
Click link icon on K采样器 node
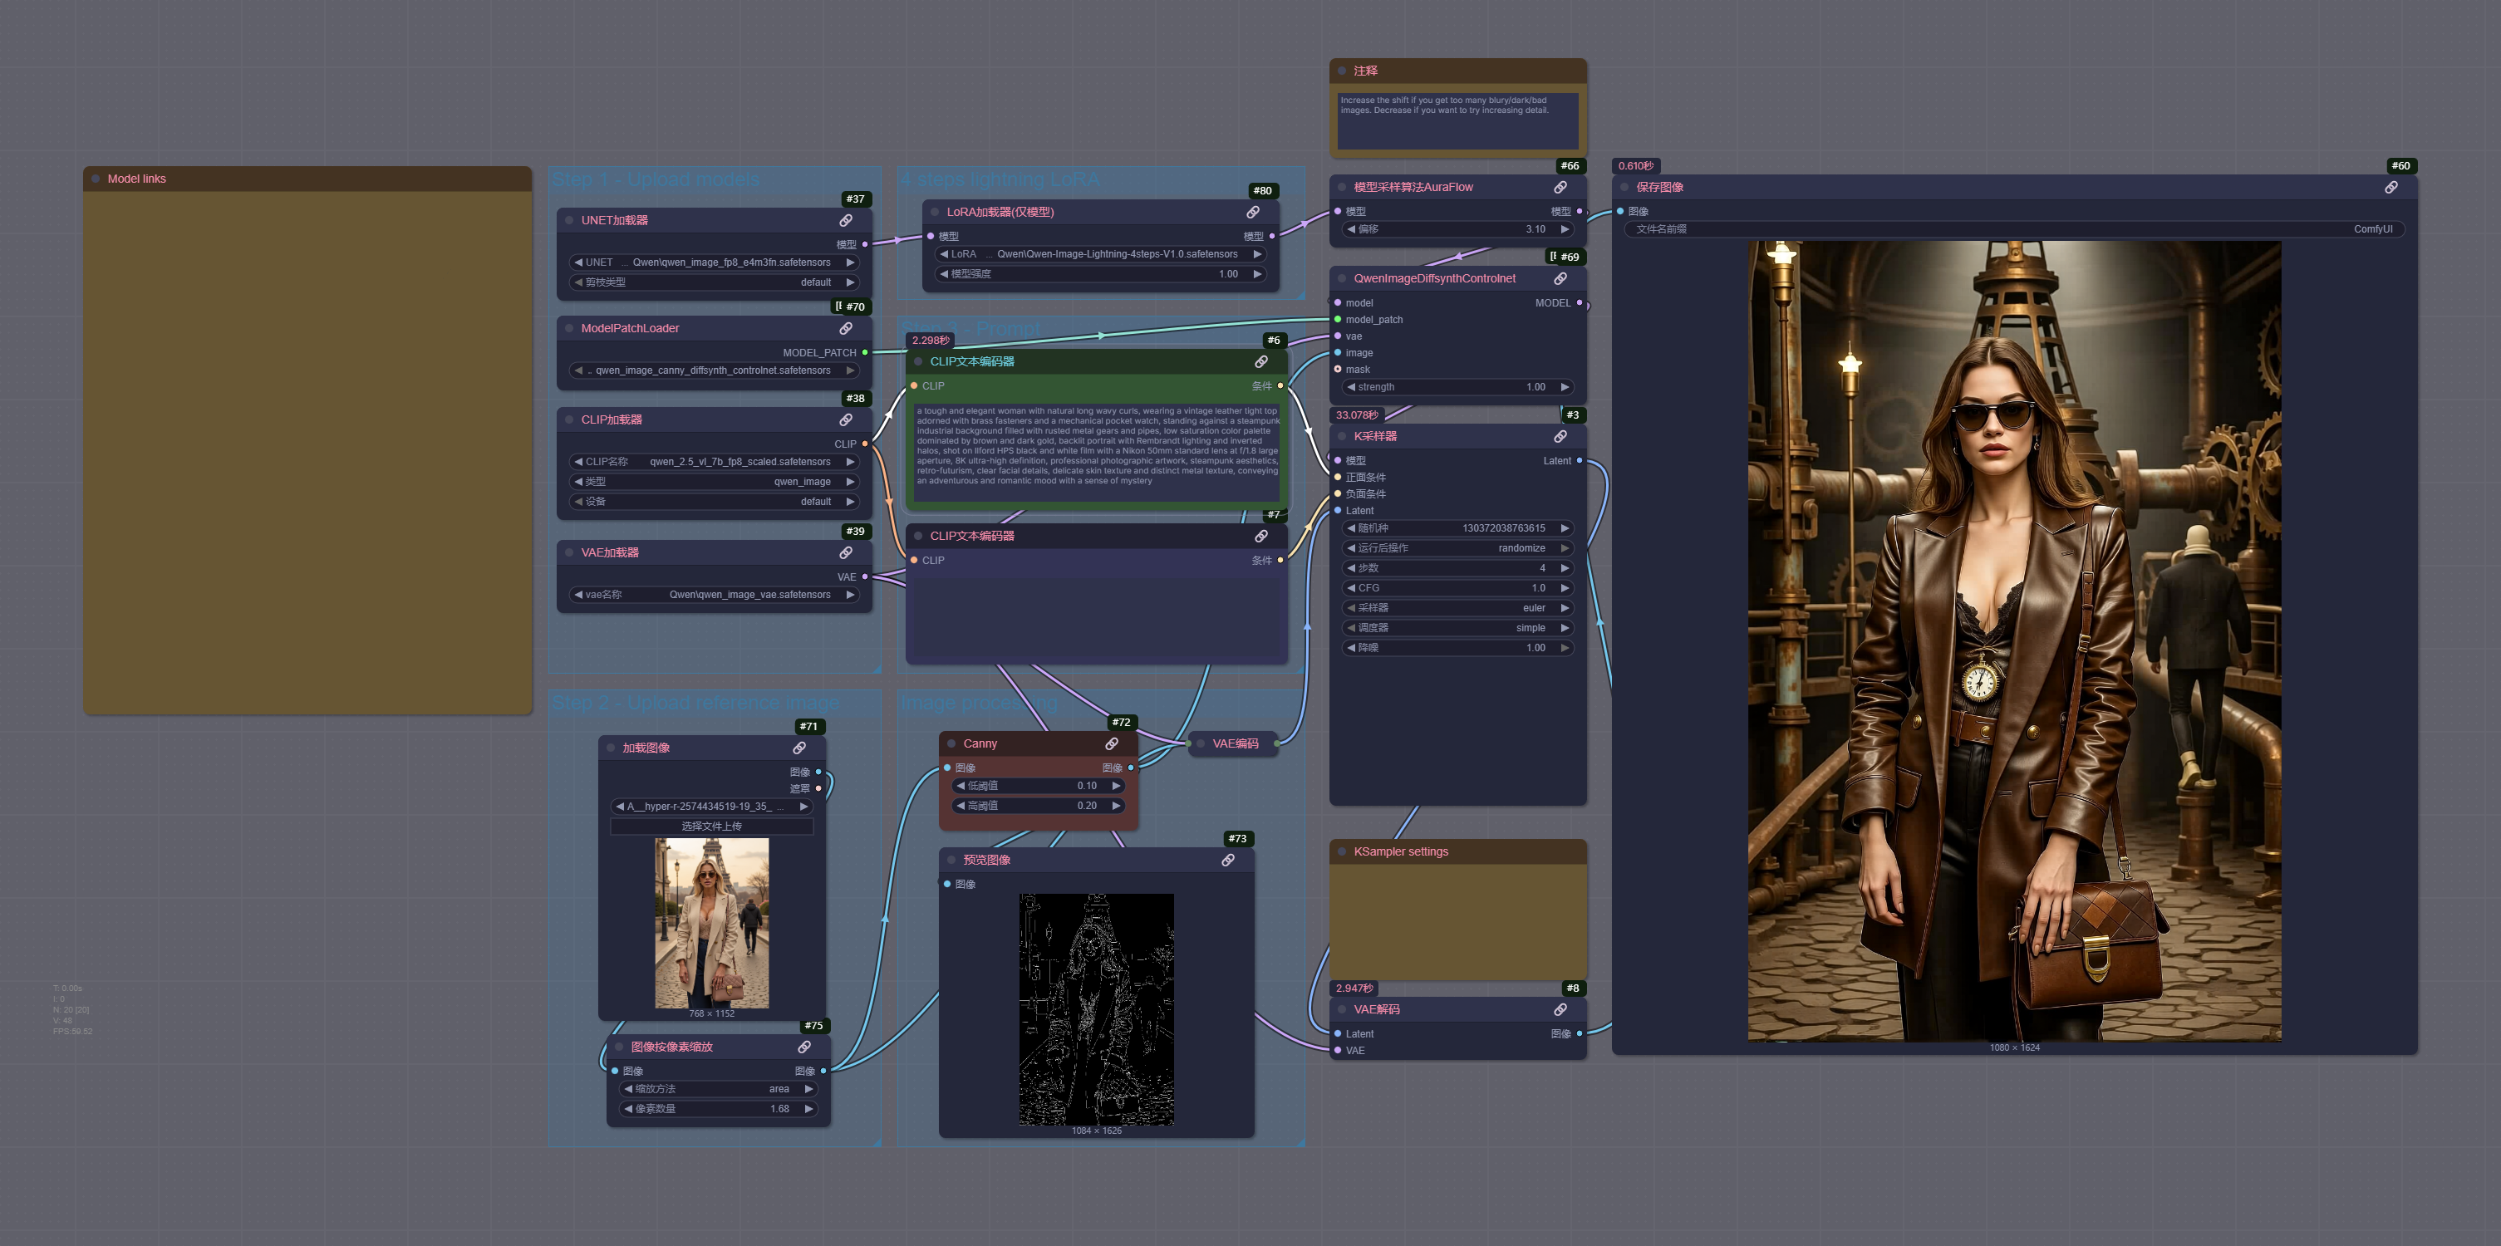click(x=1560, y=437)
